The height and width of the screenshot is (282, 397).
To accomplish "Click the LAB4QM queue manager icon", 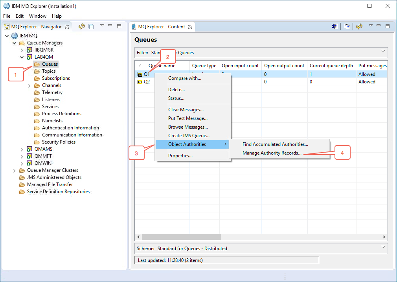I will [29, 57].
